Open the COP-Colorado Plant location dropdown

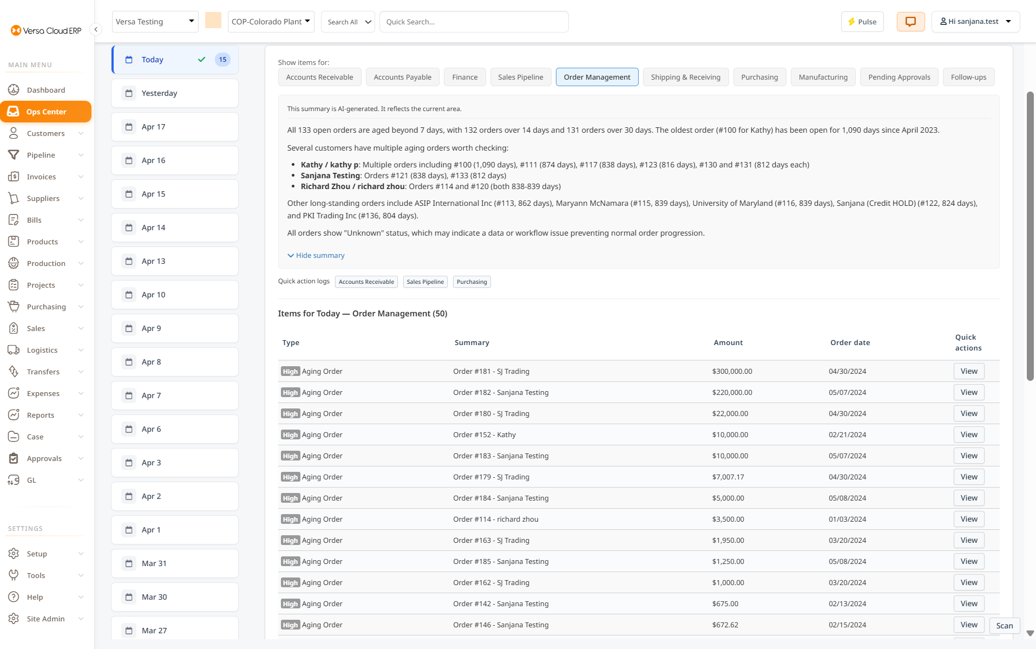pyautogui.click(x=271, y=22)
